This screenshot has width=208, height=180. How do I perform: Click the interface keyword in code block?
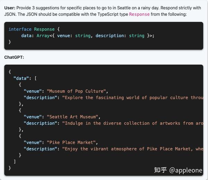20,29
